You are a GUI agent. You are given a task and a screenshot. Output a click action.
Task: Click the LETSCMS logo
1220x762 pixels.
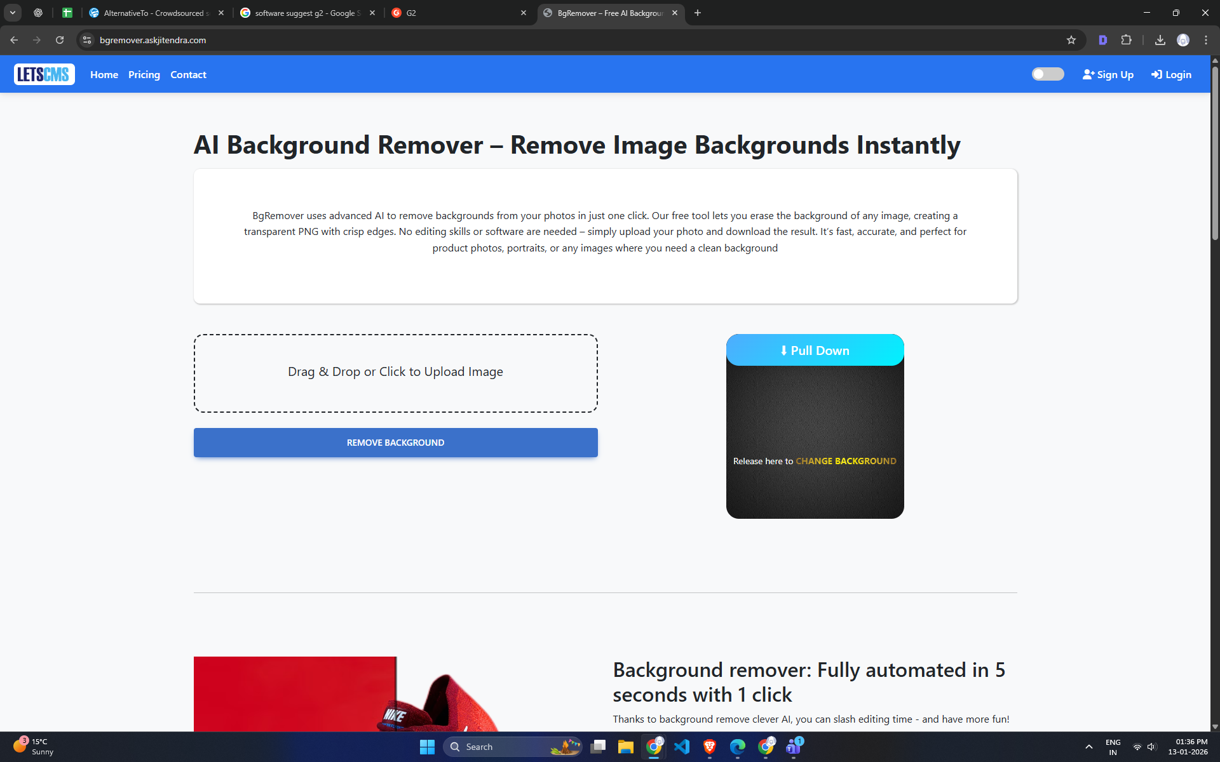(44, 74)
